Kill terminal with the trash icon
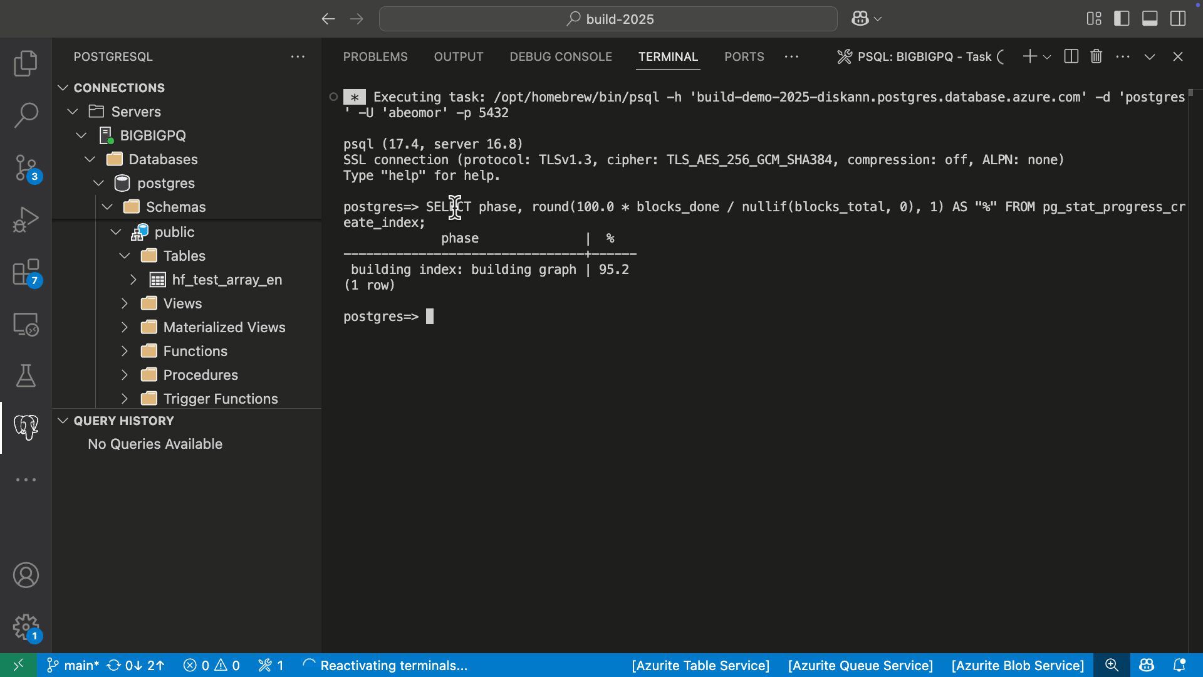 1096,56
